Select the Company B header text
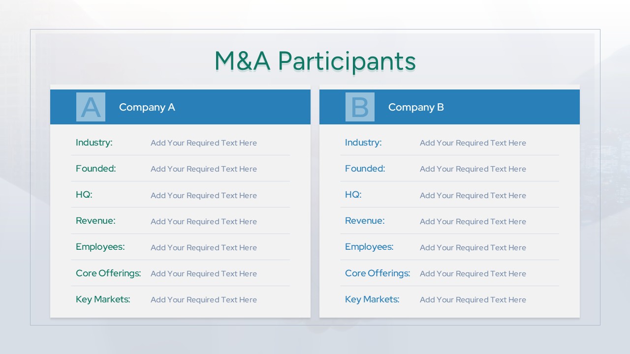Image resolution: width=630 pixels, height=354 pixels. [416, 107]
